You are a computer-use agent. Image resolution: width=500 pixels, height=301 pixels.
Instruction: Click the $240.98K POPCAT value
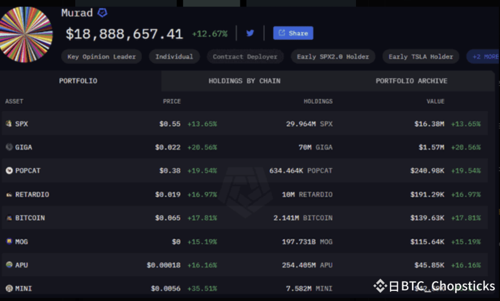coord(427,171)
